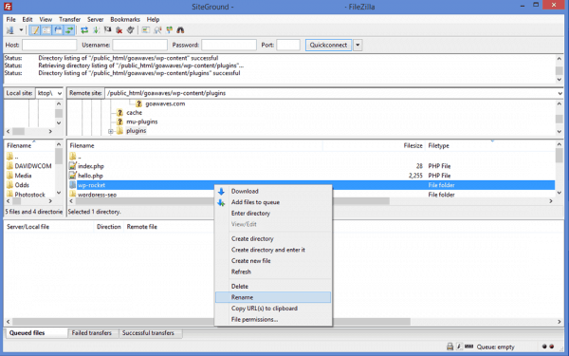
Task: Disconnect from the current server
Action: click(119, 30)
